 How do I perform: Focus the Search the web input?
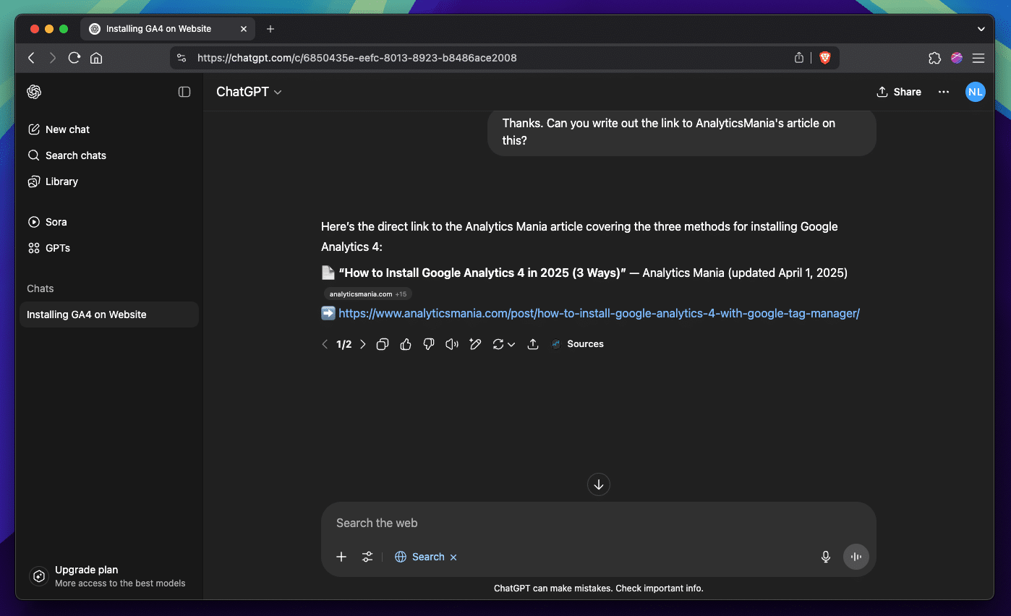point(598,523)
